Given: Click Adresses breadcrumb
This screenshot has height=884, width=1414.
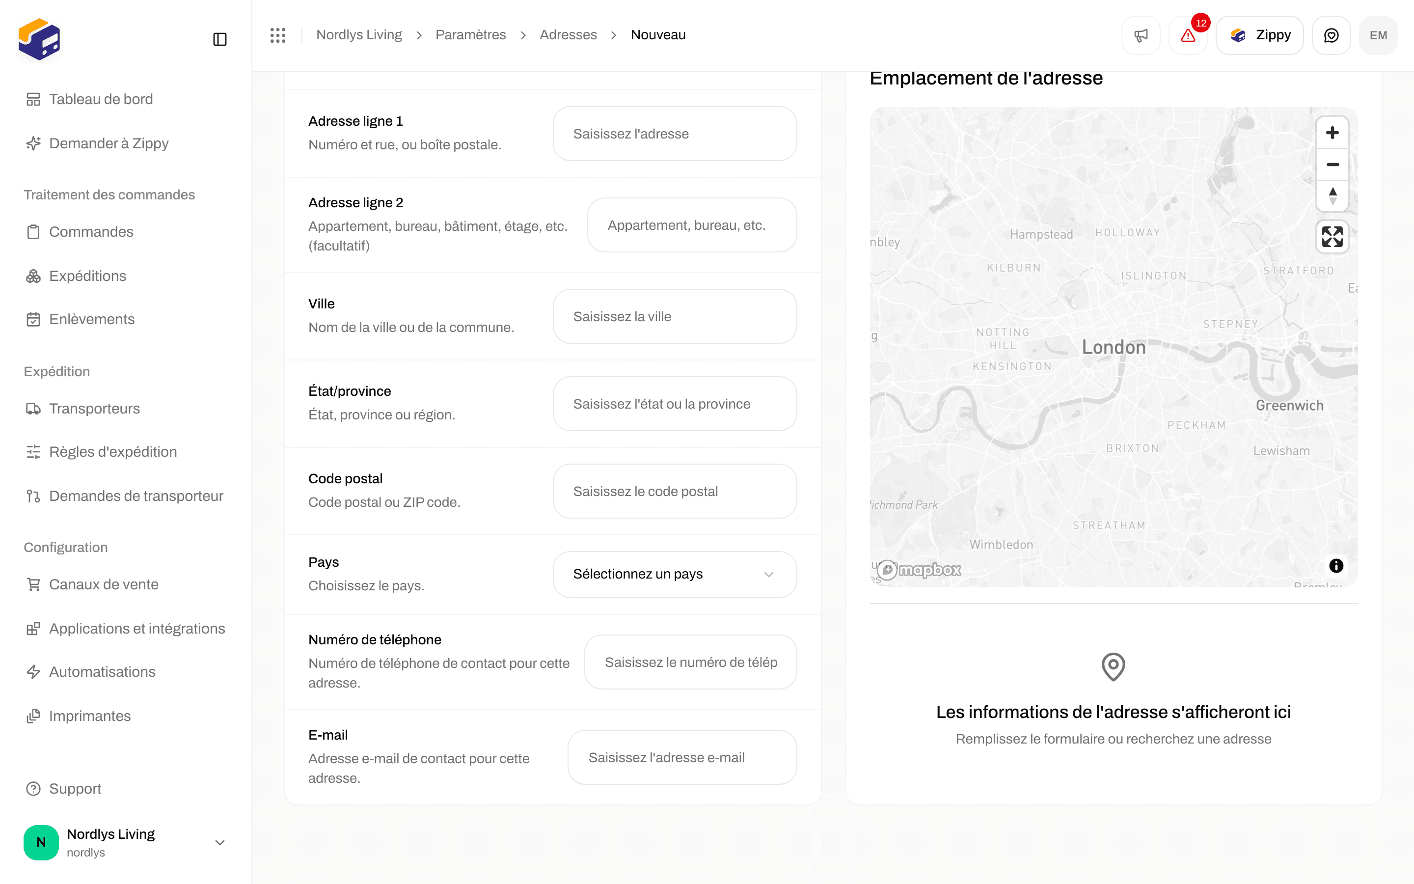Looking at the screenshot, I should click(x=568, y=35).
